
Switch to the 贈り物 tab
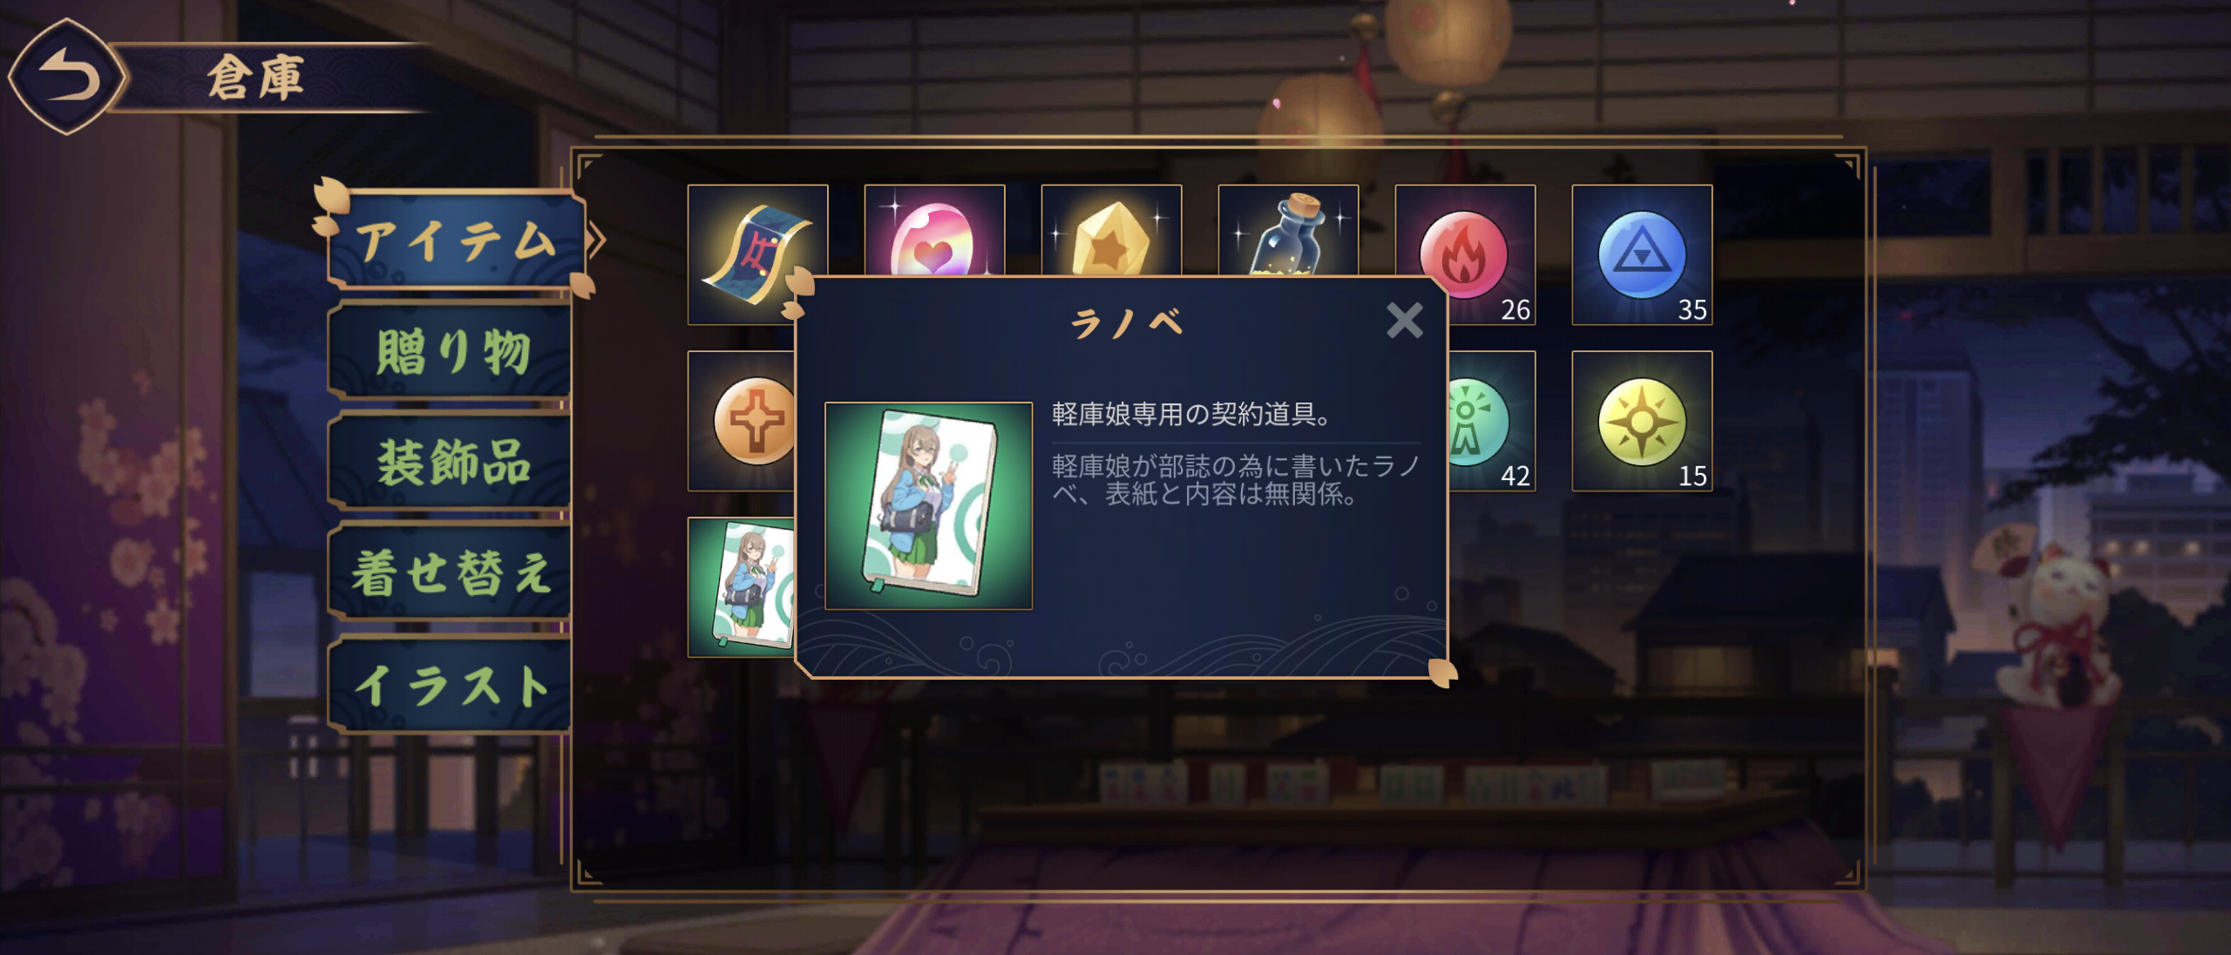(x=451, y=351)
